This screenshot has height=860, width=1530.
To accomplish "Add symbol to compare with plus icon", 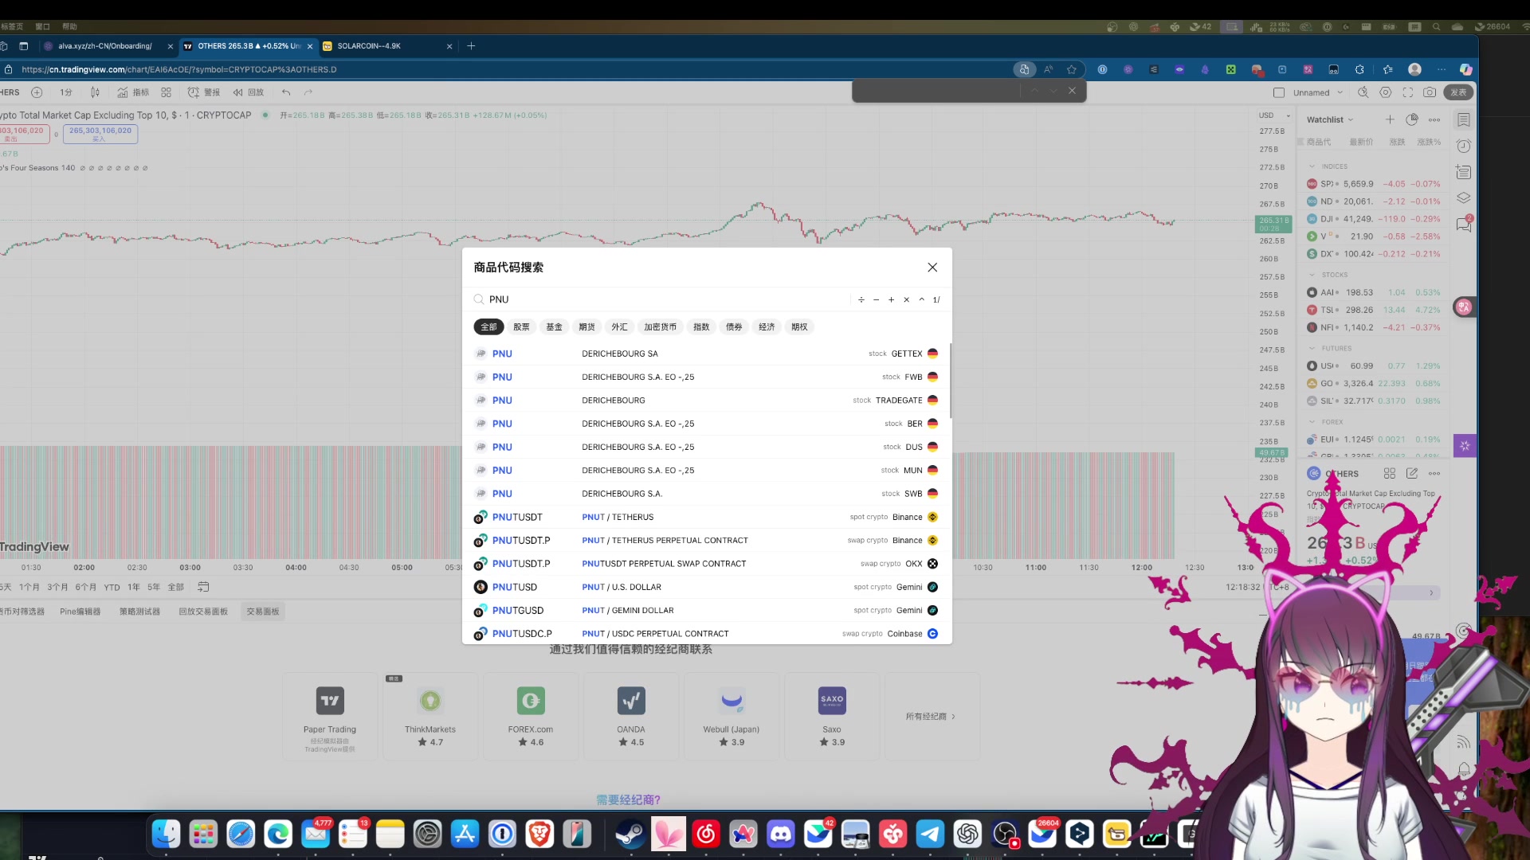I will 37,92.
